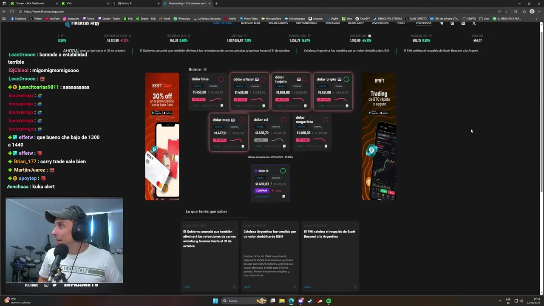Click the dólar cripto calculator icon

[340, 79]
